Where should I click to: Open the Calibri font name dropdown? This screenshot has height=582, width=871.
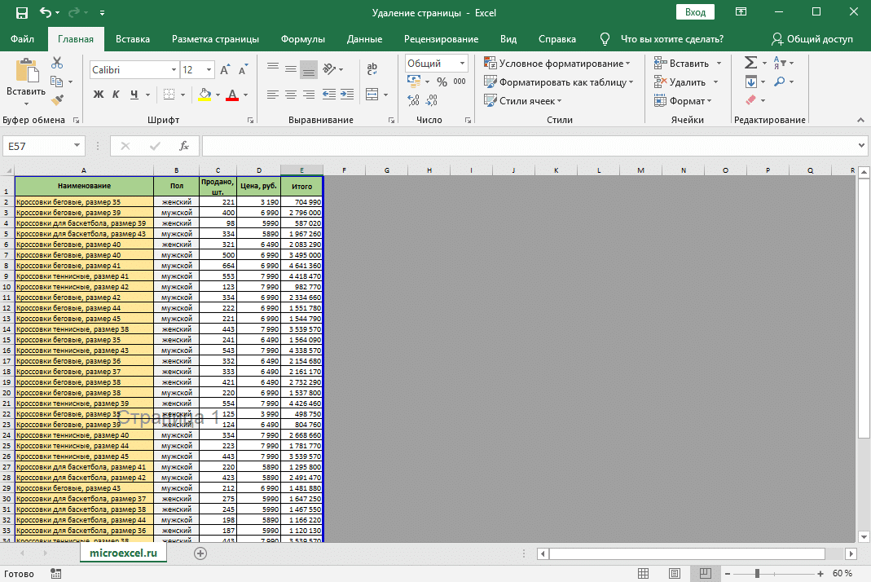(x=173, y=70)
